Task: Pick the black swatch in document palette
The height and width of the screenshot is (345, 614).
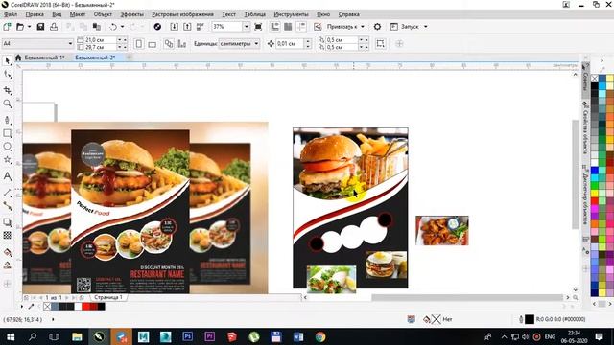Action: [102, 307]
